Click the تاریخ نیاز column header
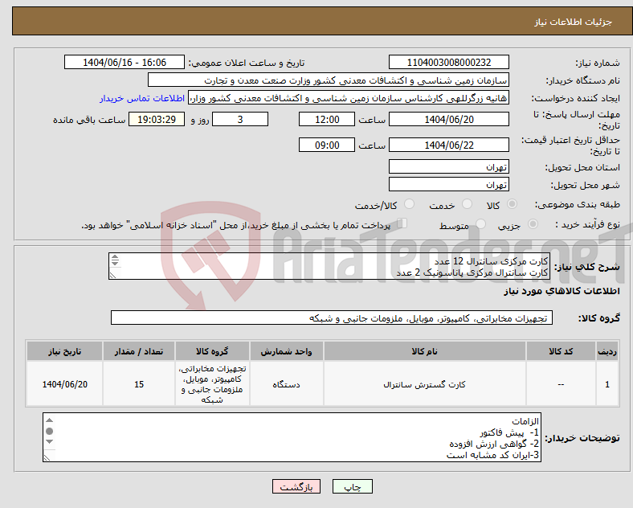Image resolution: width=633 pixels, height=508 pixels. point(64,351)
